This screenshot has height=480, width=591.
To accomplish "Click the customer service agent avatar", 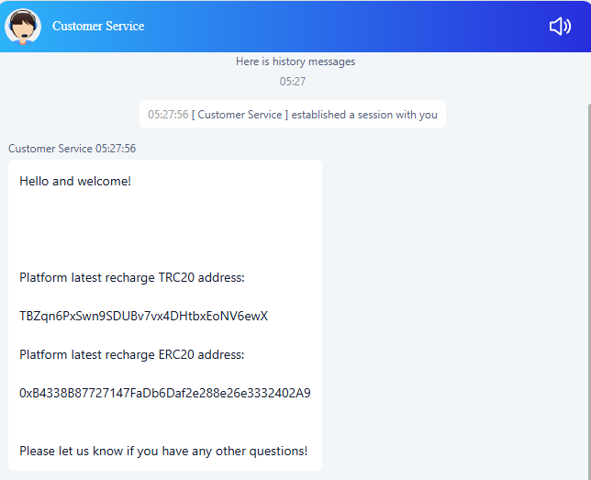I will [23, 27].
